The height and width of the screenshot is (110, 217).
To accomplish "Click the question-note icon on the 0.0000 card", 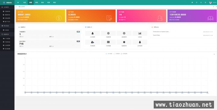I will click(x=109, y=18).
